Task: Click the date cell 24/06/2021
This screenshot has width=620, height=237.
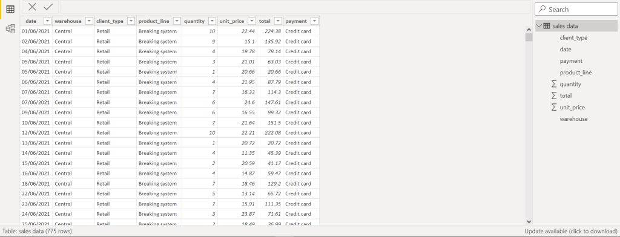Action: click(36, 214)
